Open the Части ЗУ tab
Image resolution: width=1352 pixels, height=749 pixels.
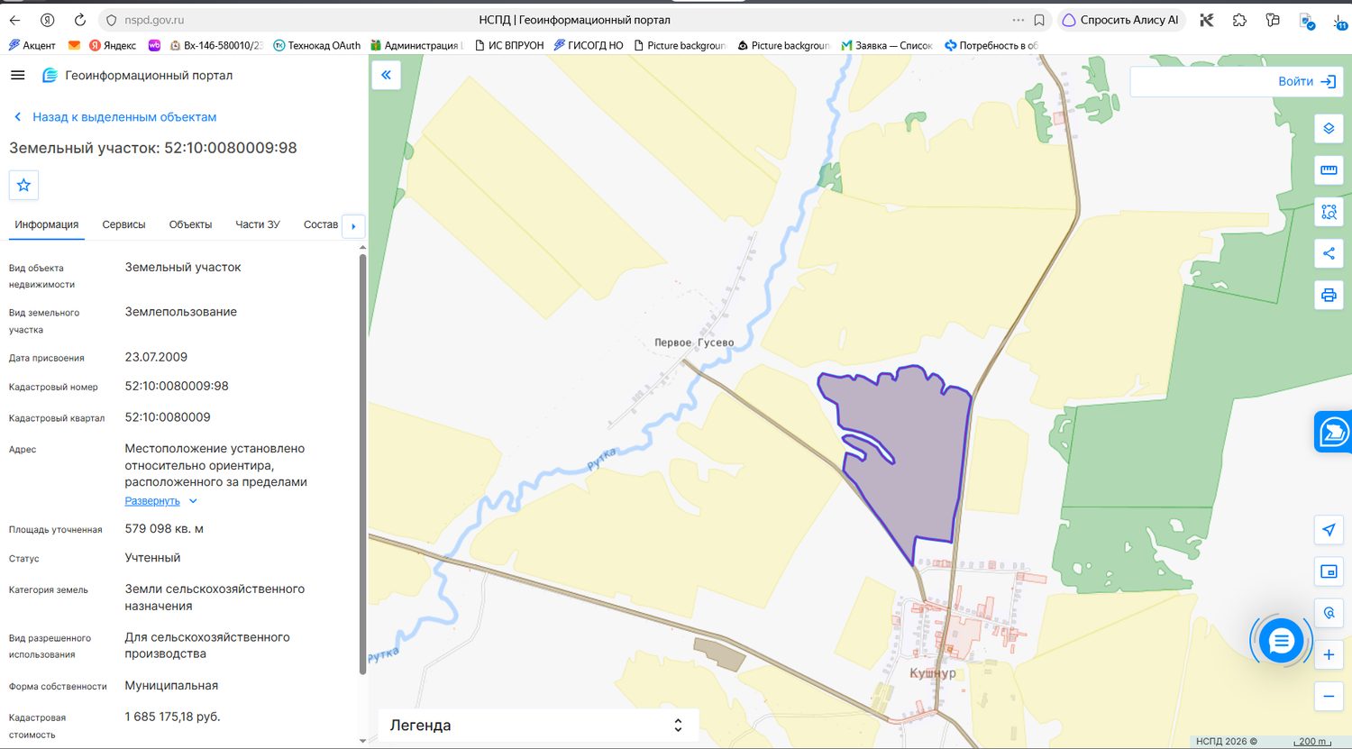coord(258,224)
